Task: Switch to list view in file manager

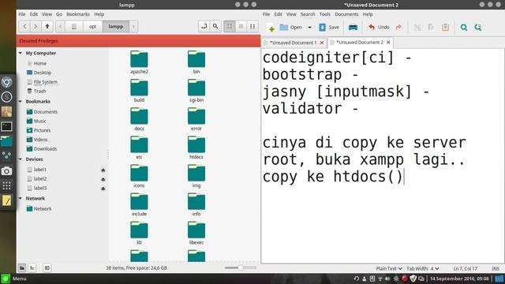Action: tap(241, 26)
